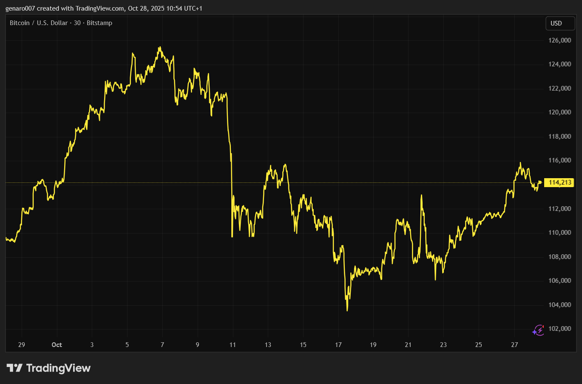Click the purple lightning replay icon
The width and height of the screenshot is (582, 384).
[x=538, y=330]
